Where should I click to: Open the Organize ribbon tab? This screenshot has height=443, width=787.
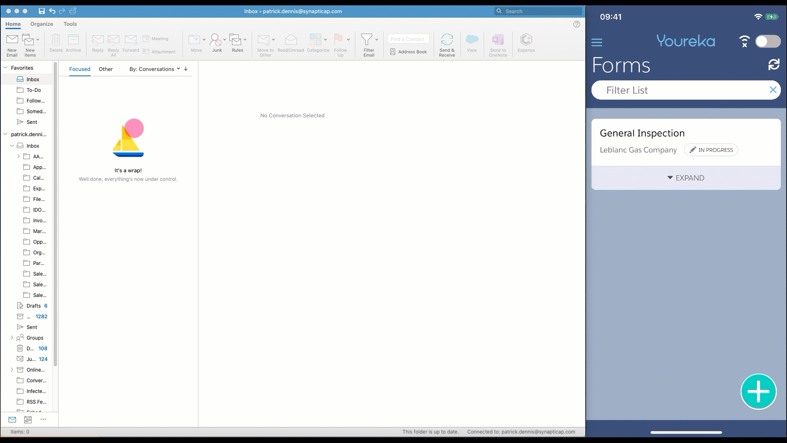coord(42,24)
